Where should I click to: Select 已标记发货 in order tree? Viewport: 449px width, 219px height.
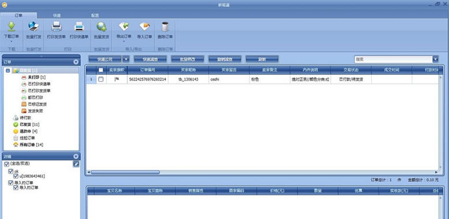pyautogui.click(x=38, y=104)
